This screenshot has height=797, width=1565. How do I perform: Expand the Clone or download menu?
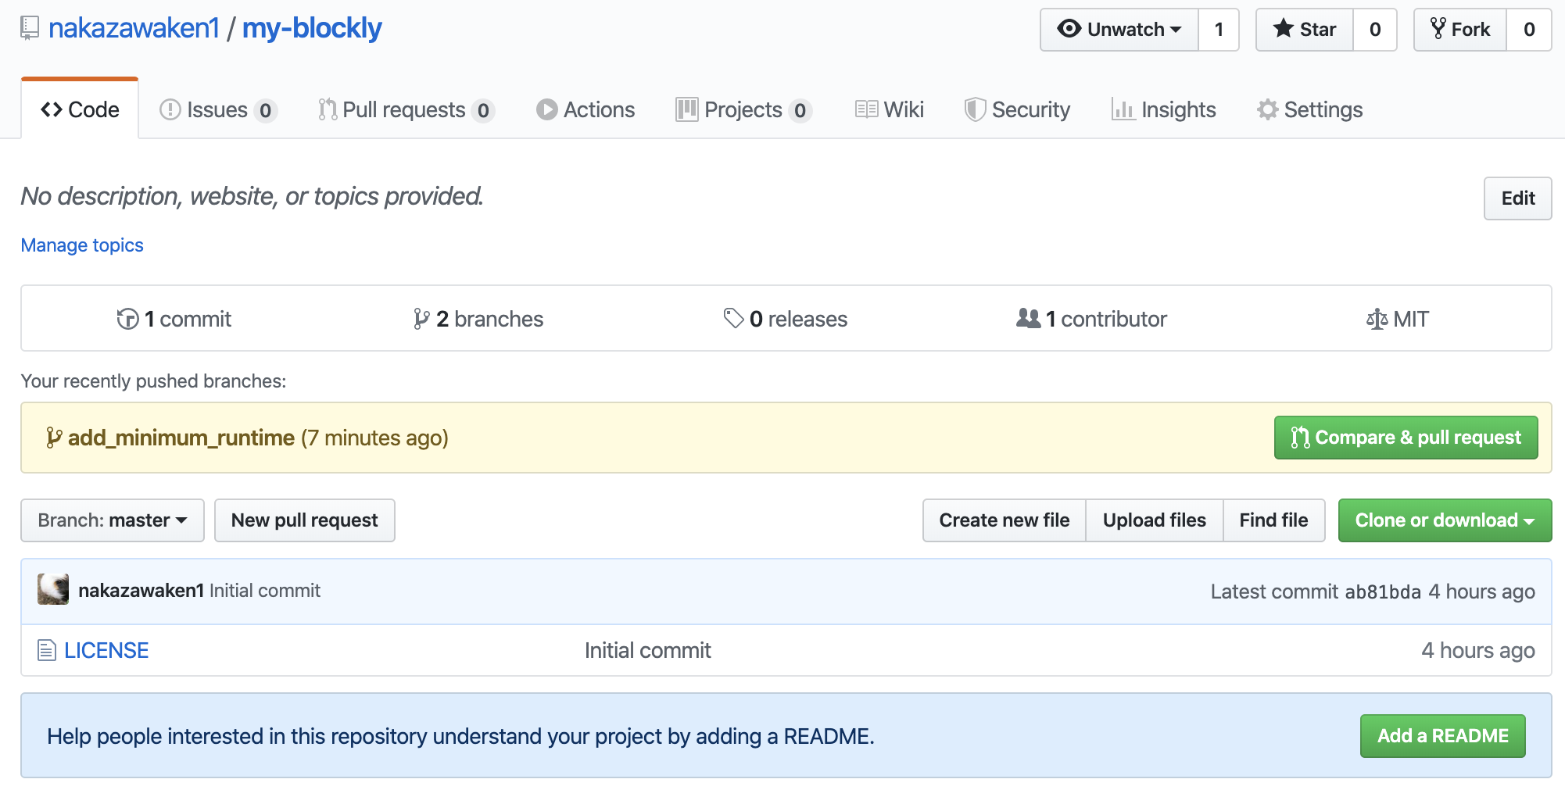(1445, 520)
